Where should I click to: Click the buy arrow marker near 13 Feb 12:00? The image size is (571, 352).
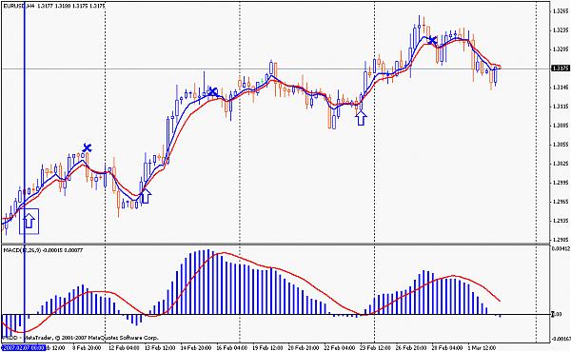[146, 196]
